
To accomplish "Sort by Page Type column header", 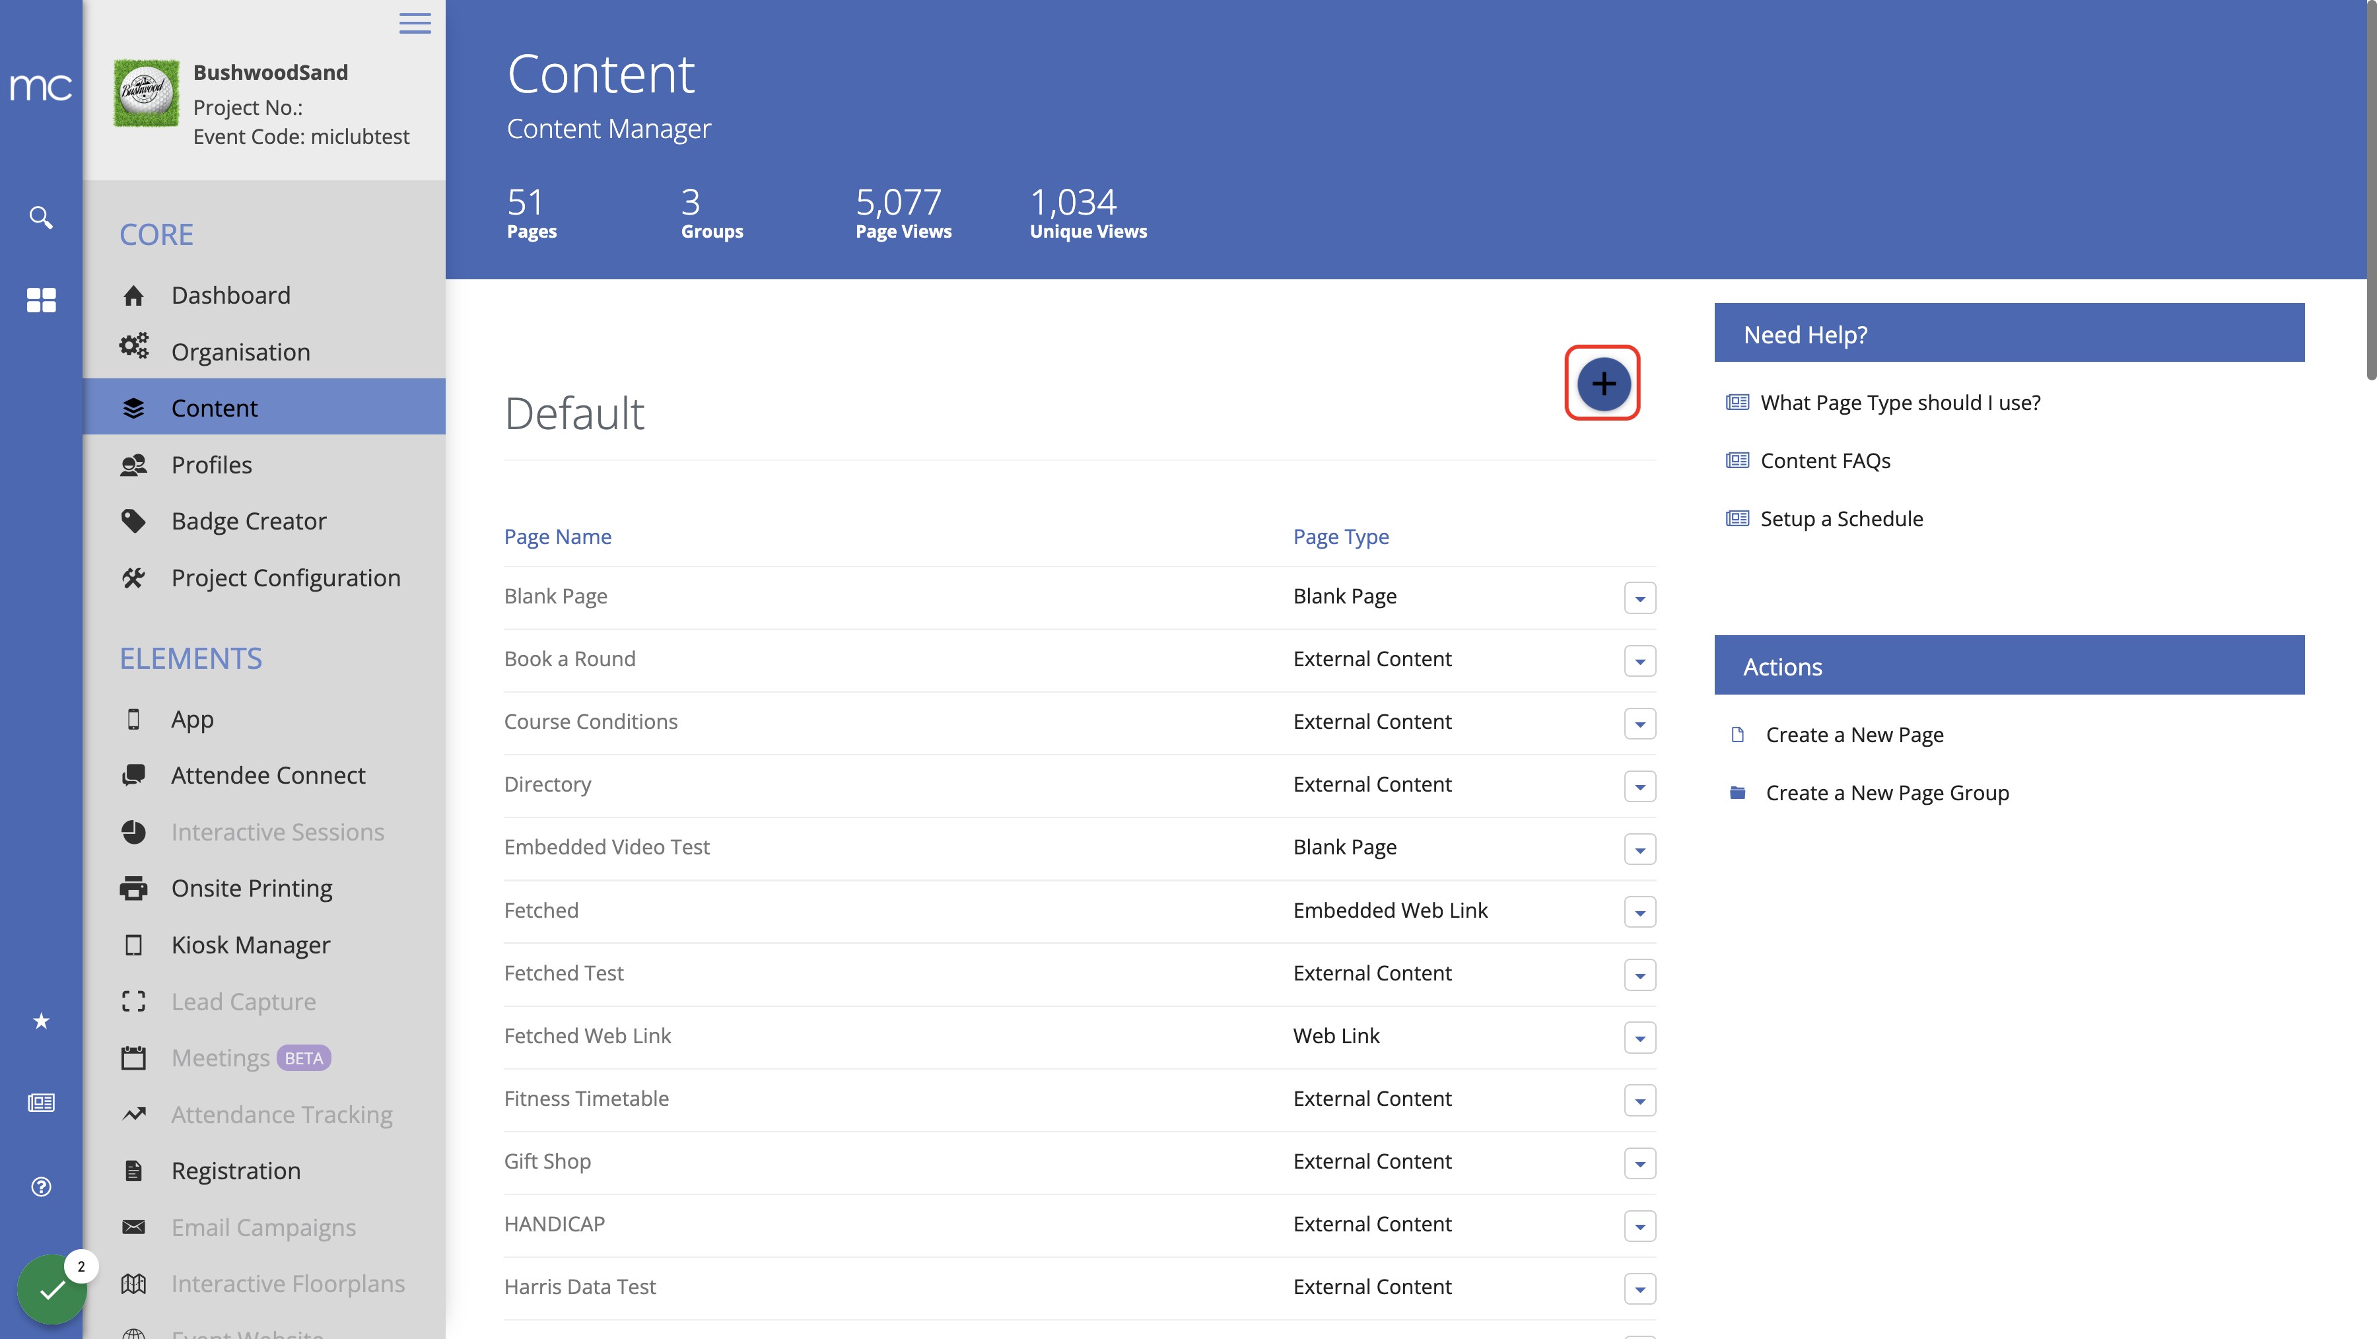I will point(1341,536).
